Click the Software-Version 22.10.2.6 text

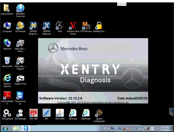pos(61,98)
